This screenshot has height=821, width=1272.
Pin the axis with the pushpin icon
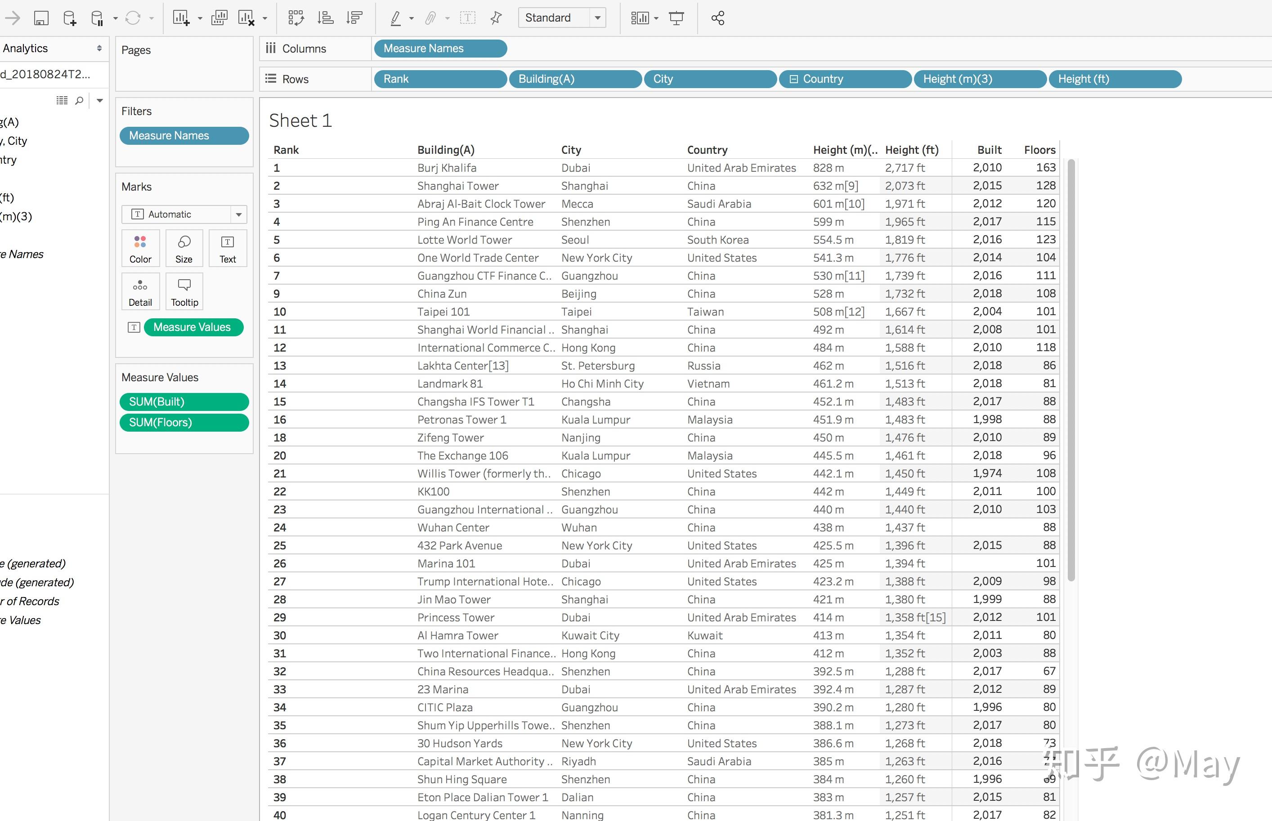[x=496, y=18]
